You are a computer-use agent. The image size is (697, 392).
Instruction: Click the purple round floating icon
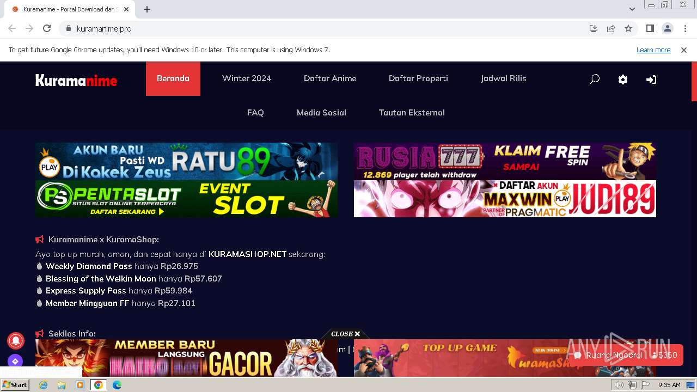[15, 361]
